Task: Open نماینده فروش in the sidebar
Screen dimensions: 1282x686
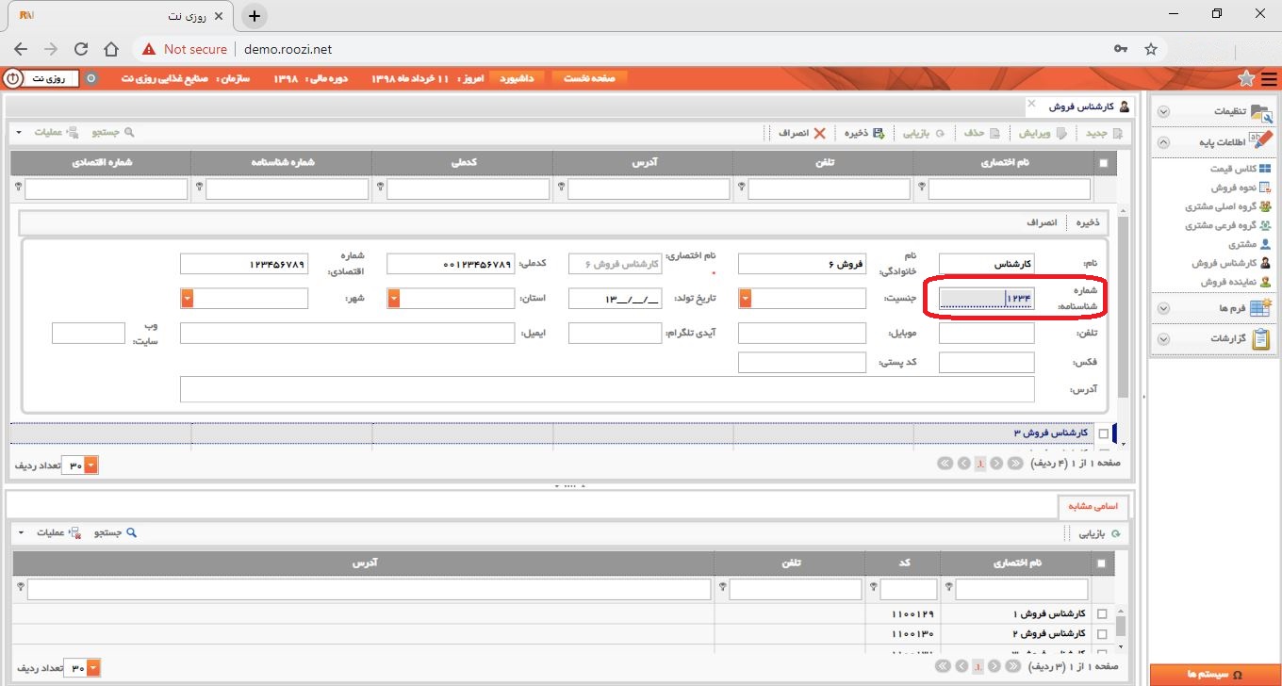Action: point(1235,282)
